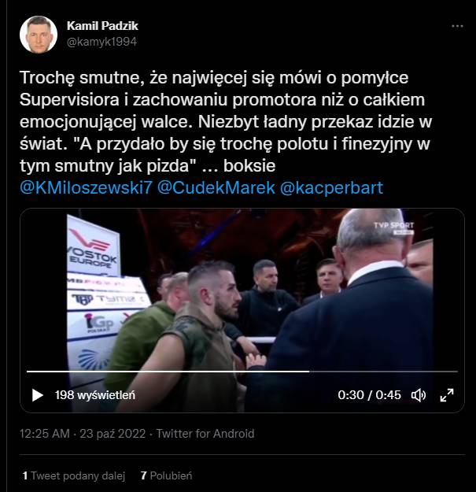Click the 23 paź 2022 date
The width and height of the screenshot is (476, 492).
(113, 434)
